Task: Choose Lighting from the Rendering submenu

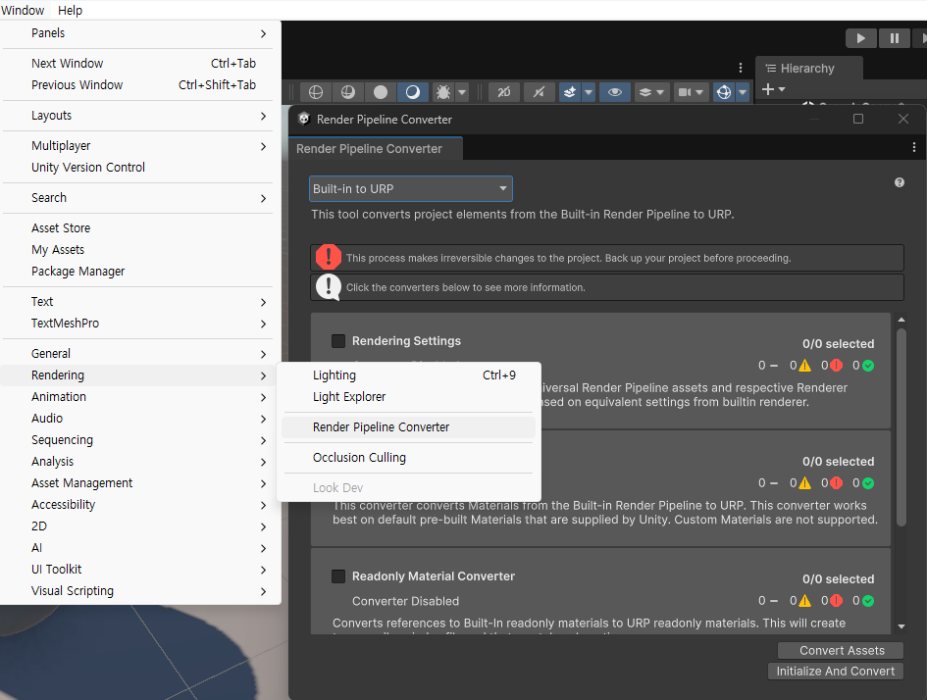Action: click(x=408, y=375)
